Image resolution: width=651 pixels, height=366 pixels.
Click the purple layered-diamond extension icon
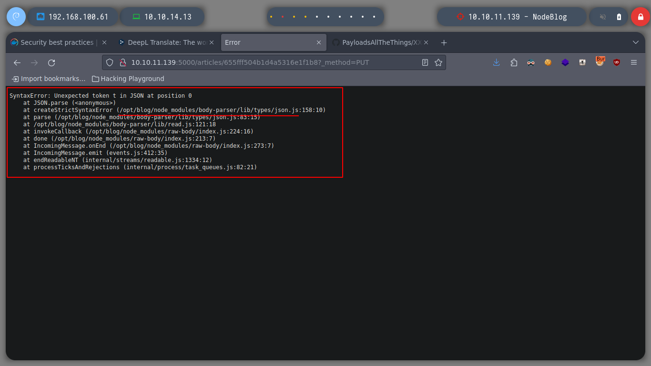pos(565,62)
